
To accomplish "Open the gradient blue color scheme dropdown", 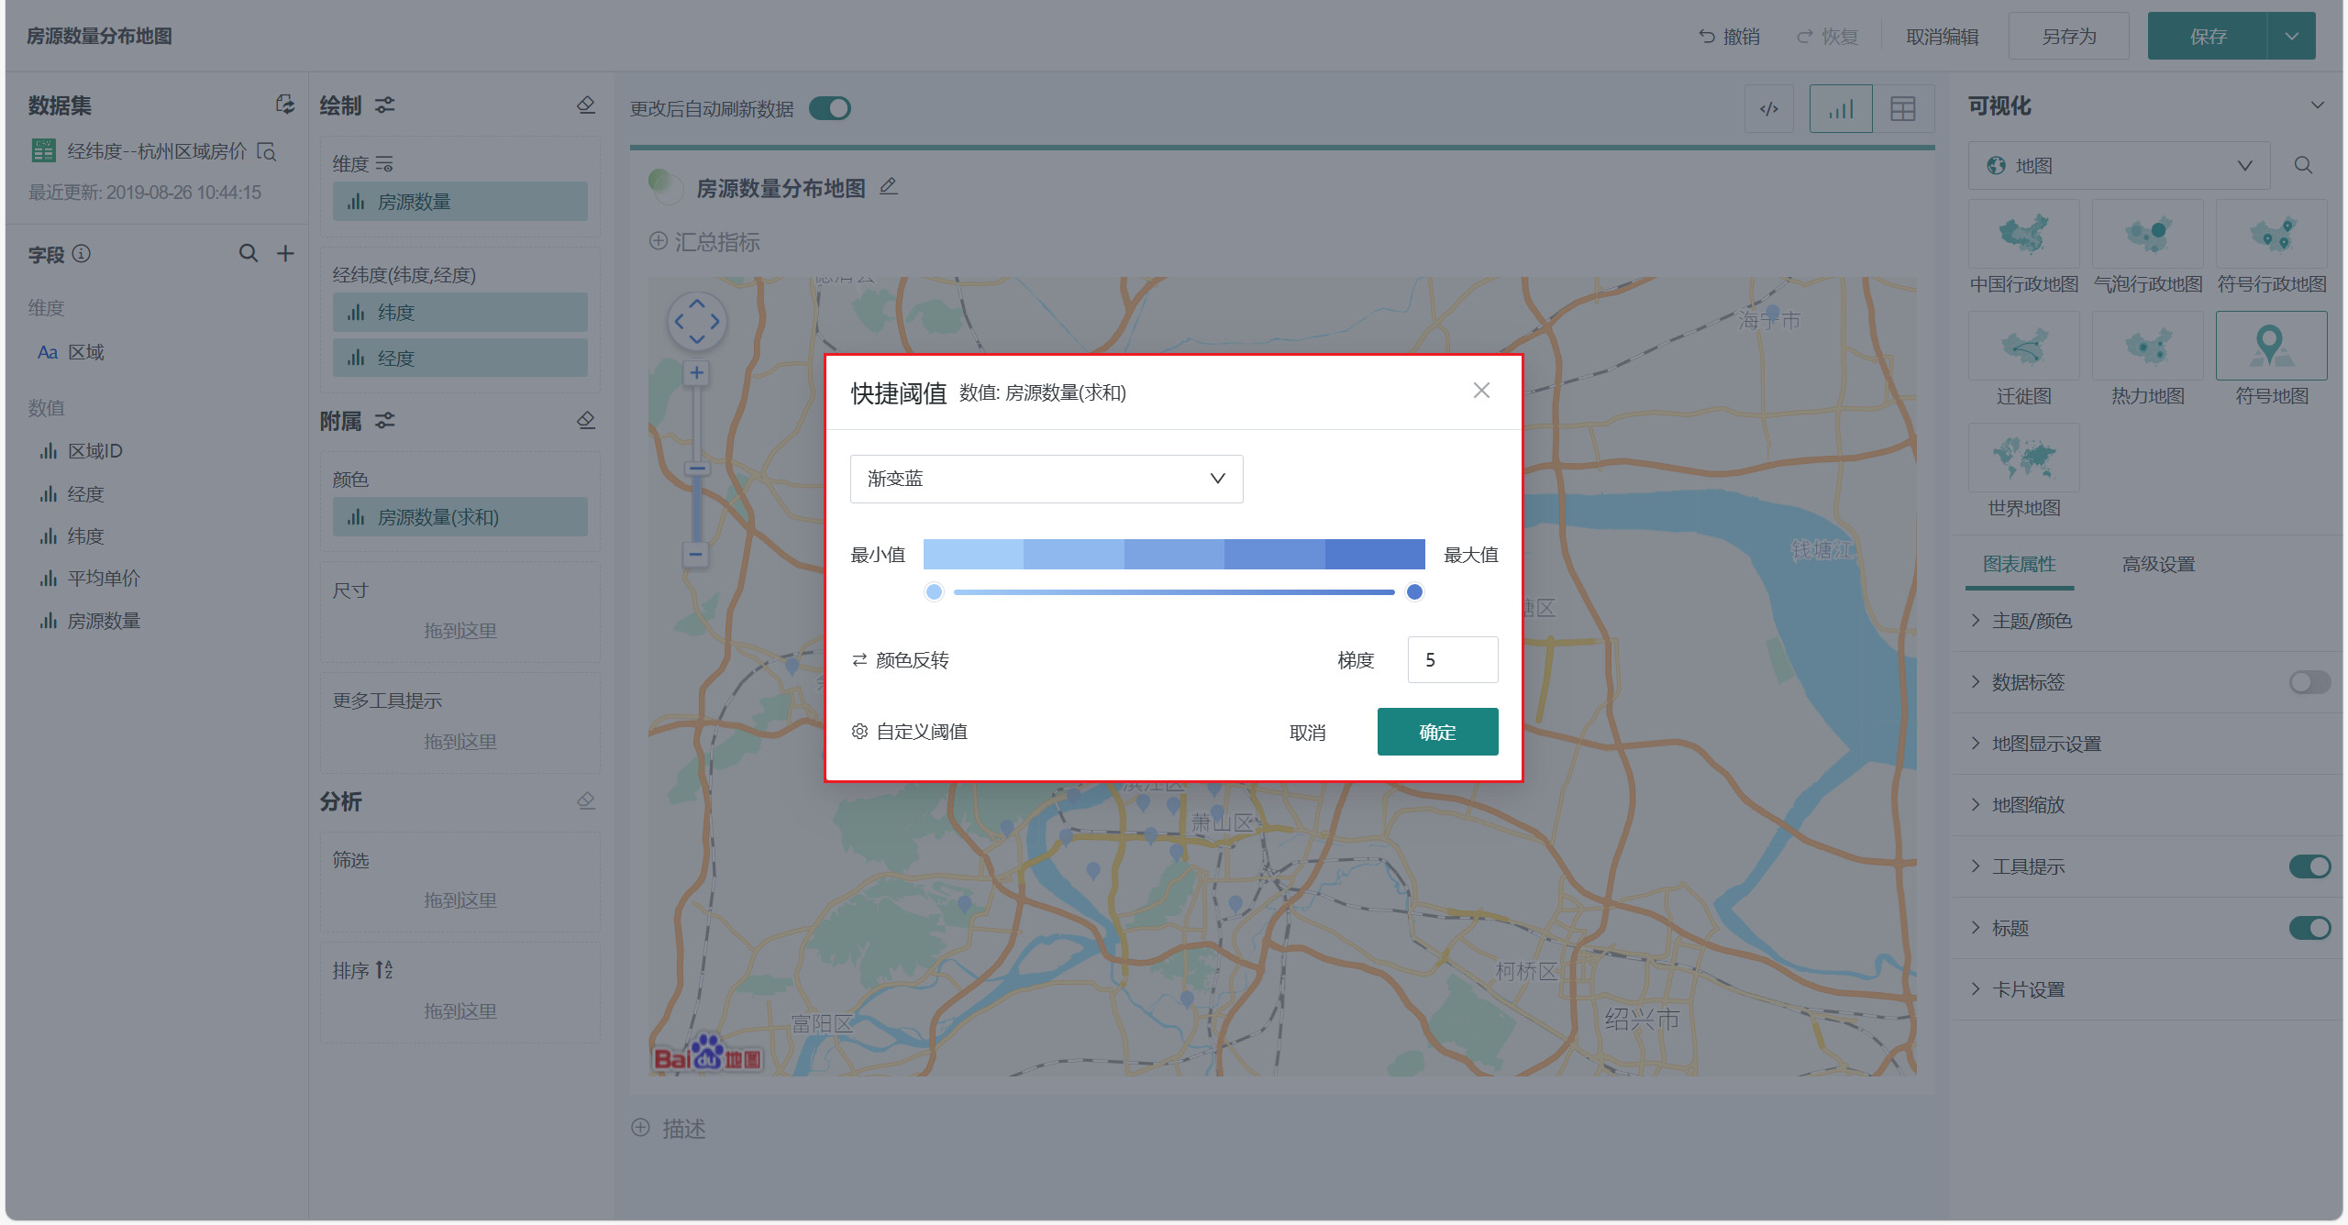I will (1046, 479).
